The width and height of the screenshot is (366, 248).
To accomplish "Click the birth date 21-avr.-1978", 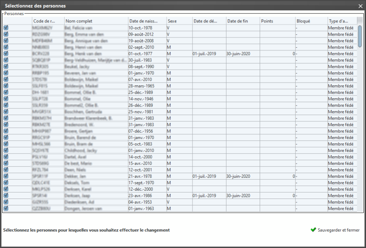I will pyautogui.click(x=147, y=177).
